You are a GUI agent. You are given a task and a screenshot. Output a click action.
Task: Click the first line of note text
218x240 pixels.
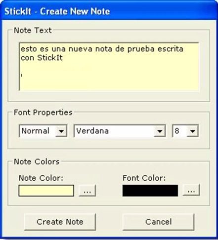[x=102, y=49]
